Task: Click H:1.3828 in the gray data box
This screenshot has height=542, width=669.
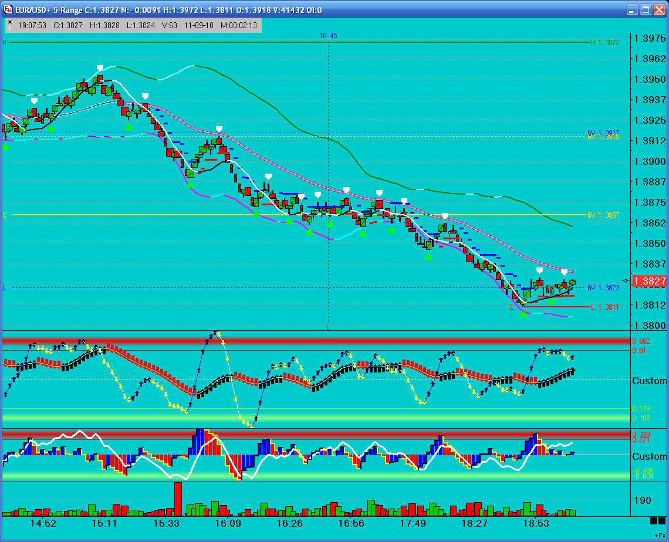Action: [x=104, y=26]
